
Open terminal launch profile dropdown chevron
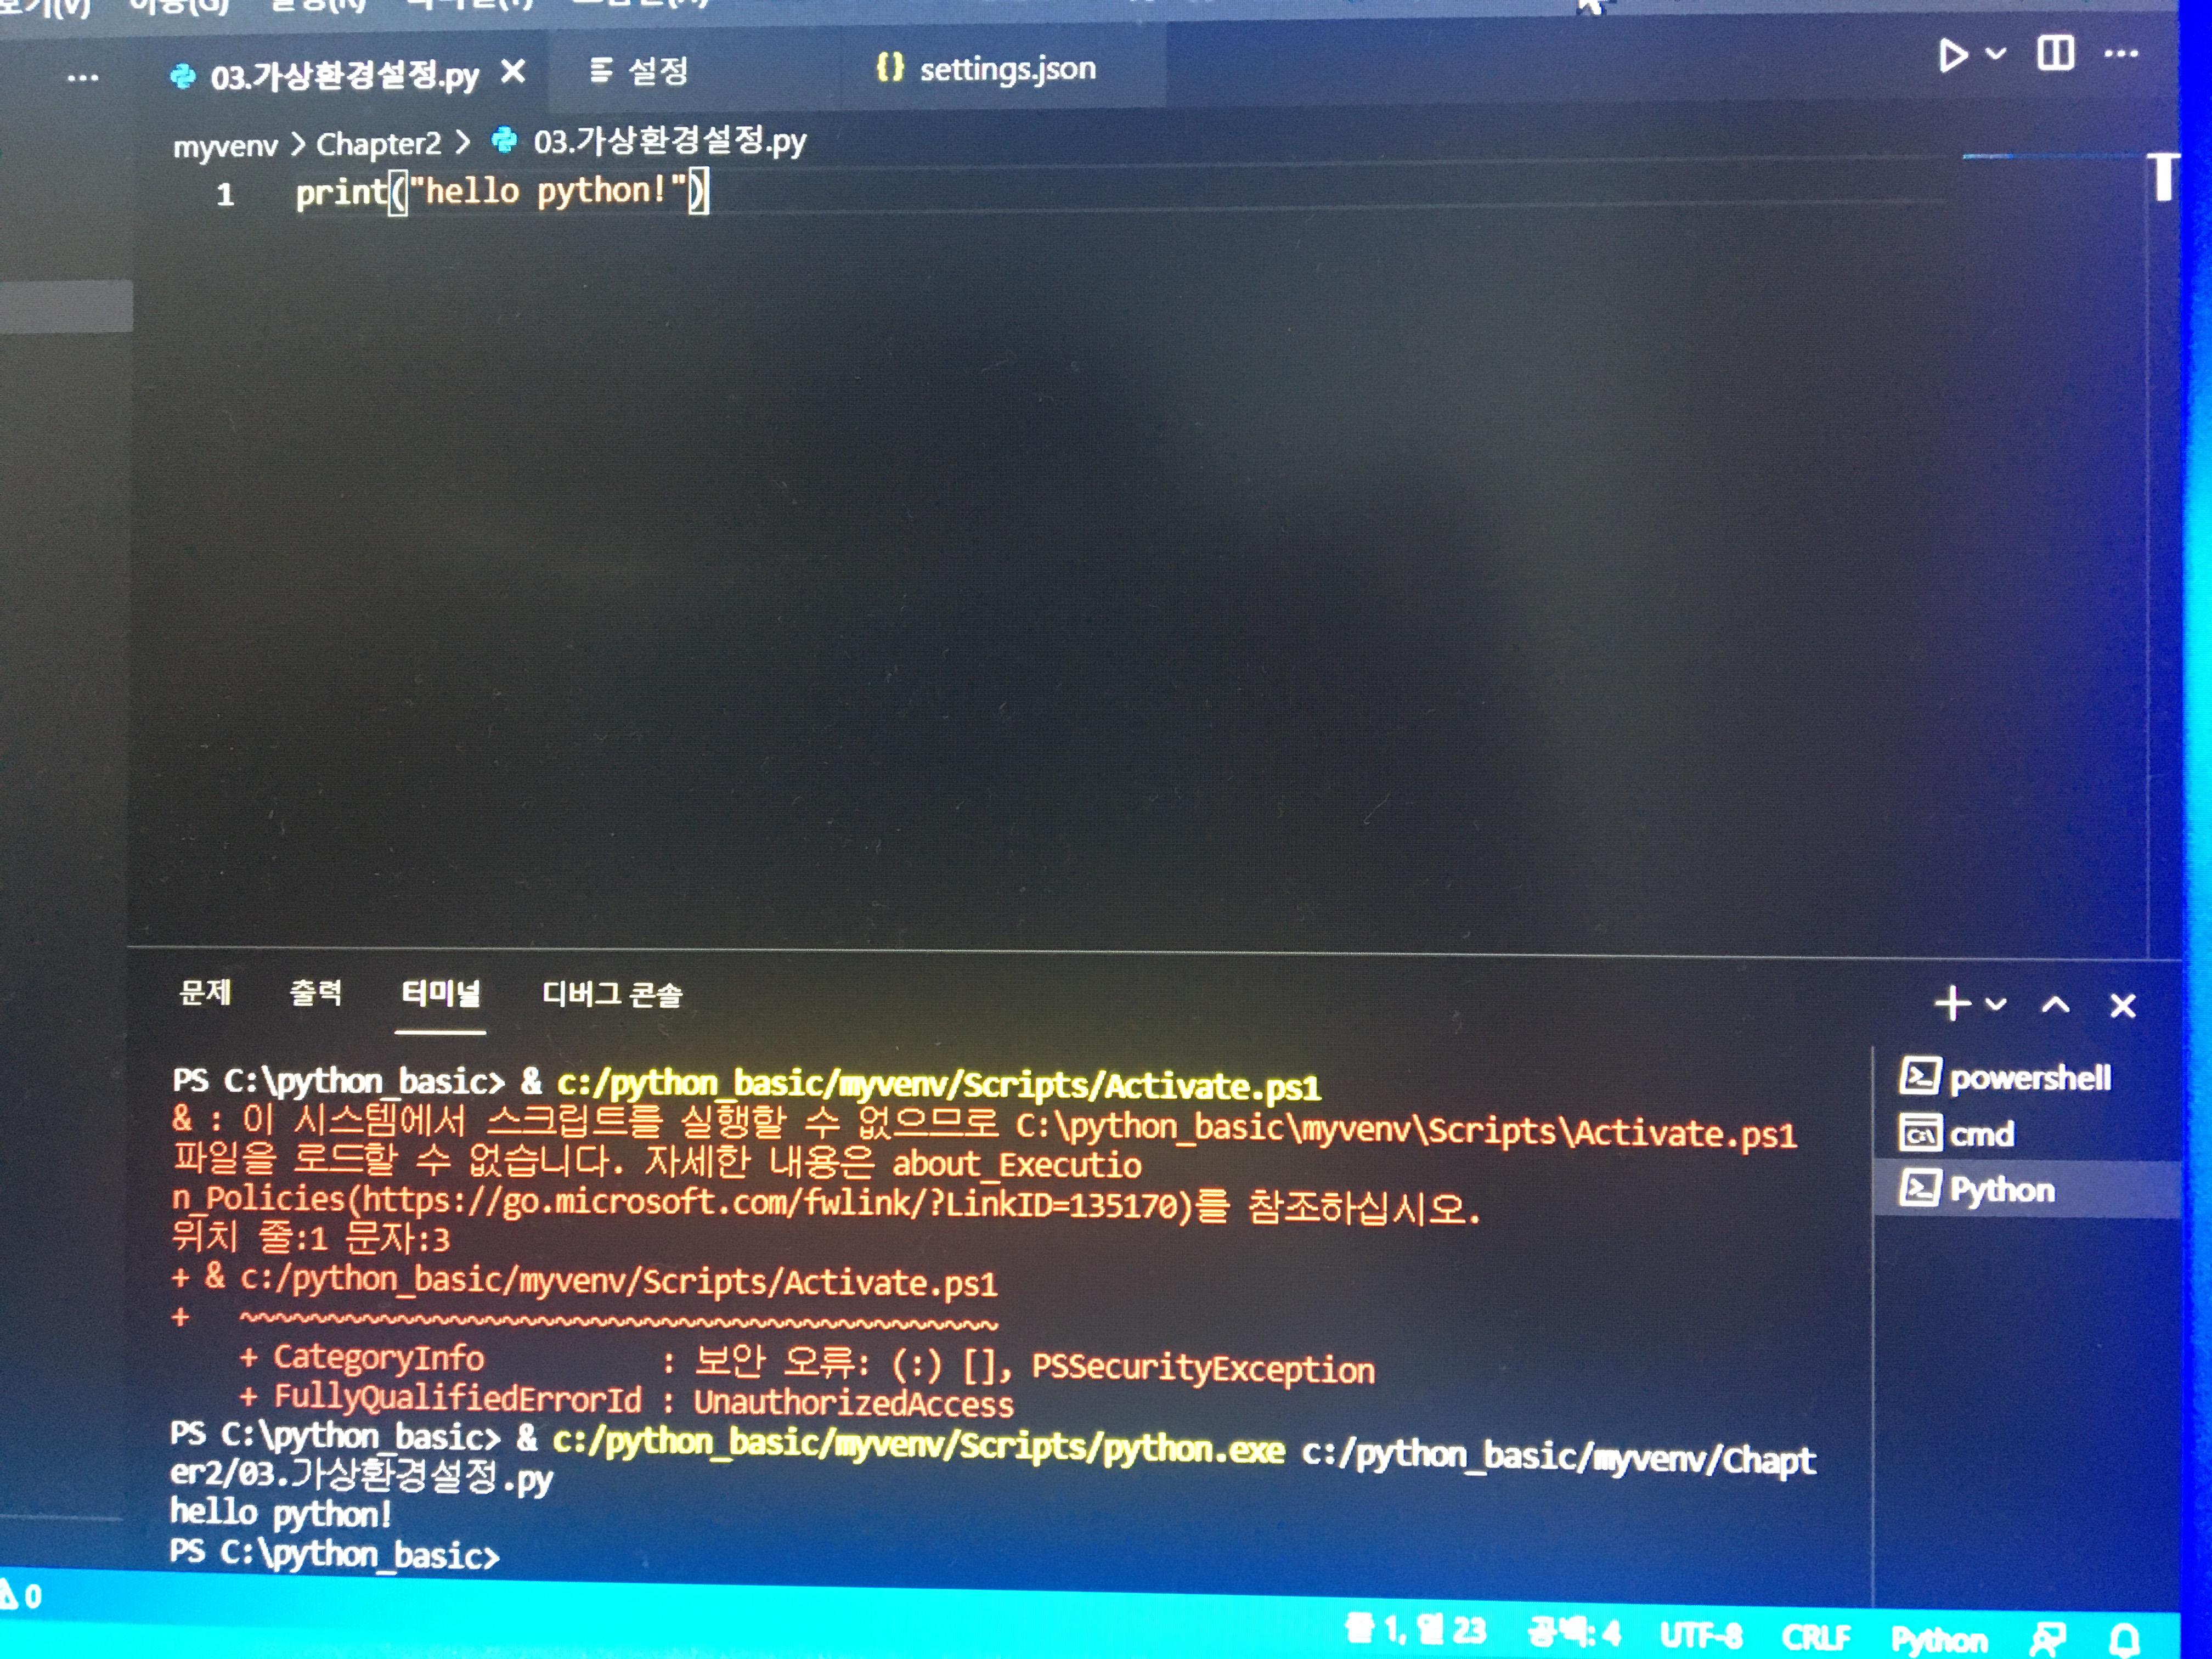click(1996, 1003)
